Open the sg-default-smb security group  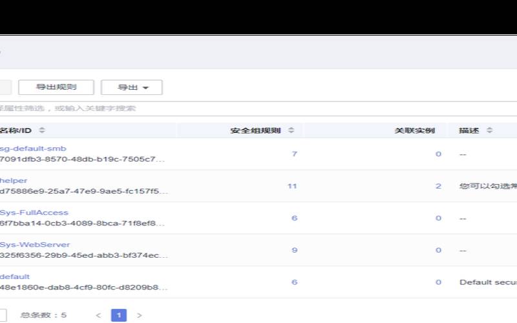click(x=33, y=149)
